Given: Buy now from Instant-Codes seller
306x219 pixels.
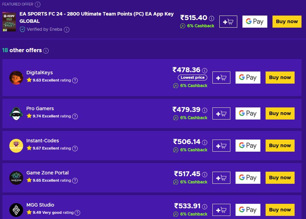Looking at the screenshot, I should click(x=280, y=146).
